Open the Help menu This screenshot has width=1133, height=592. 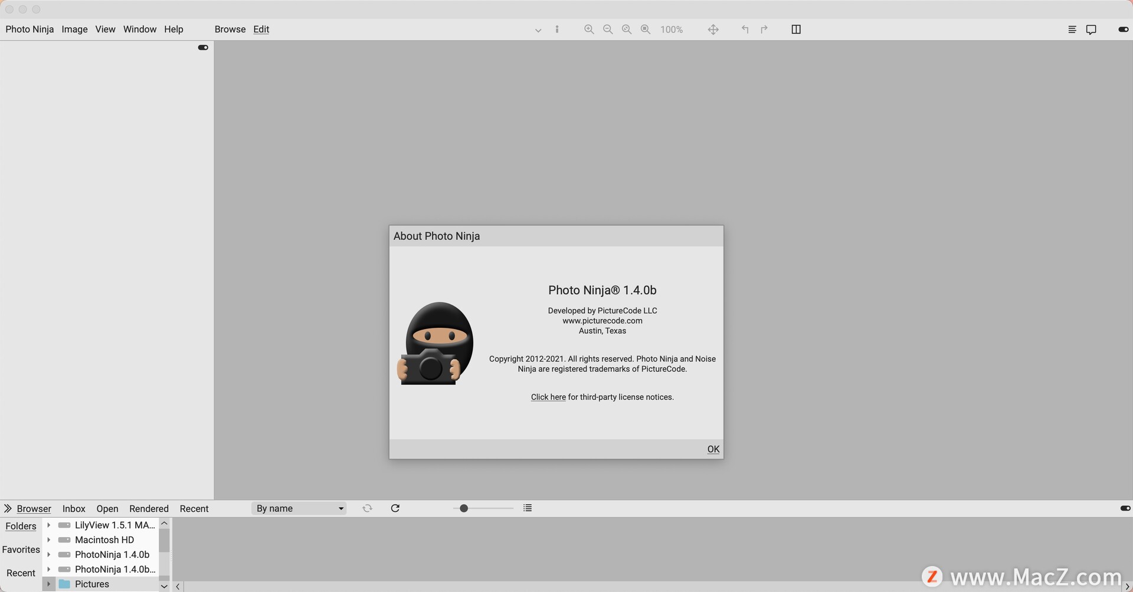(x=173, y=29)
